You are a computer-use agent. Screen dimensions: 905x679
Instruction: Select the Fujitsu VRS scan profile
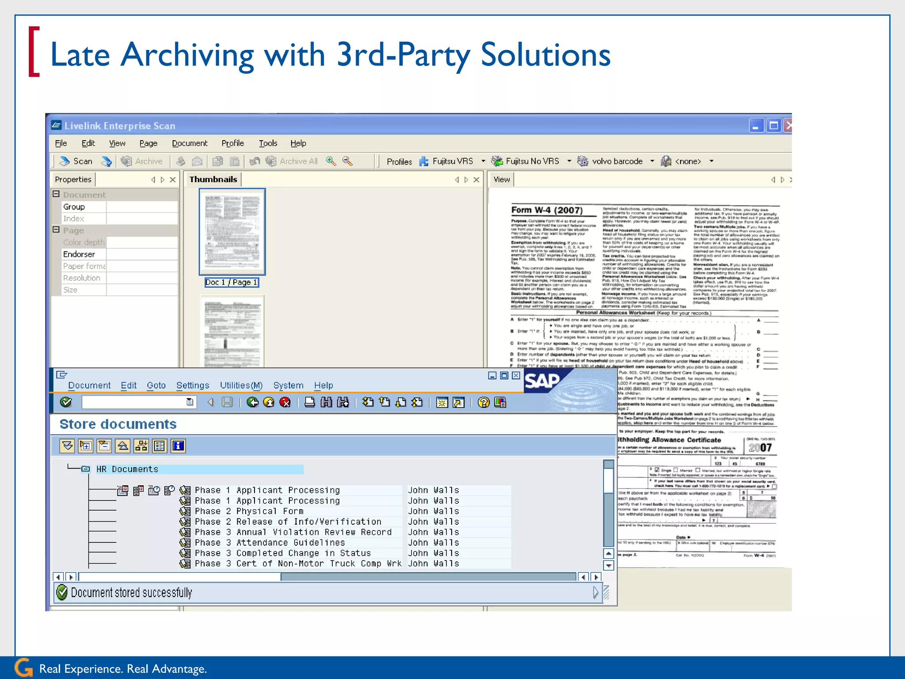447,161
